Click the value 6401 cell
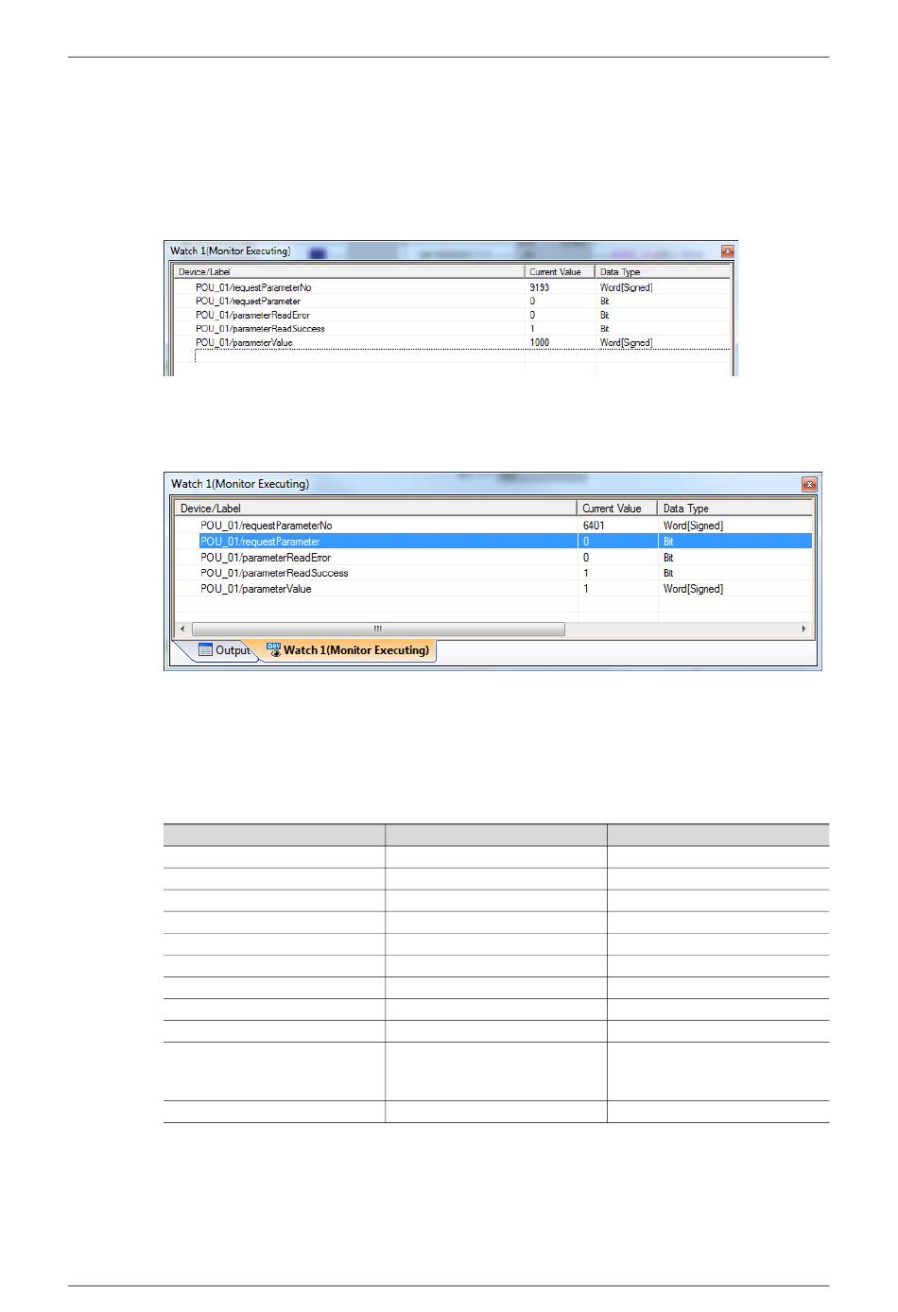Viewport: 898px width, 1312px height. point(616,526)
